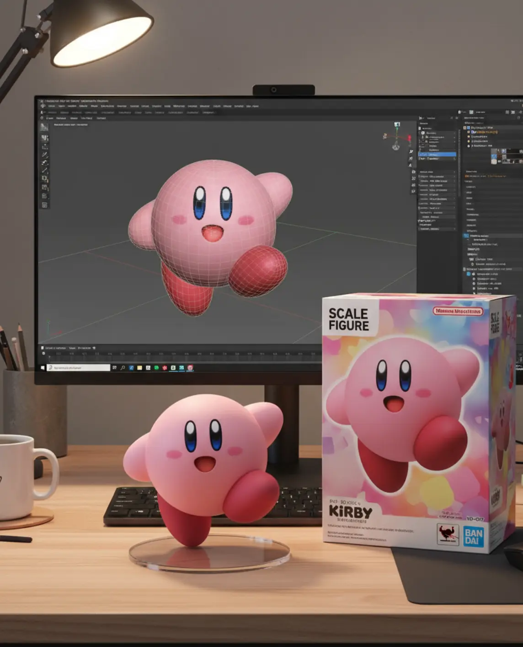Expand the blue-highlighted section header in properties
Image resolution: width=523 pixels, height=647 pixels.
click(493, 236)
